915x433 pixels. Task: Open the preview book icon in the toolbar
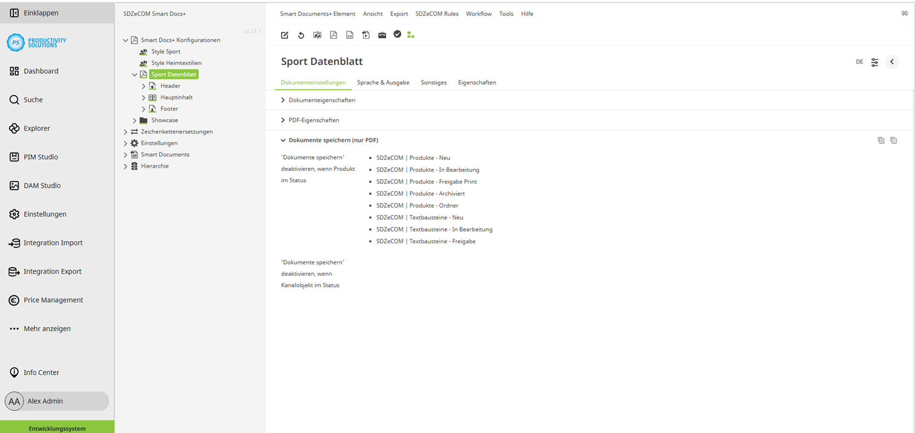coord(317,35)
